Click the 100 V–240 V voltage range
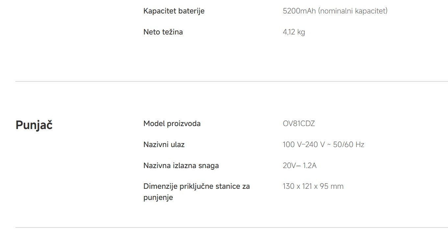 pos(304,144)
